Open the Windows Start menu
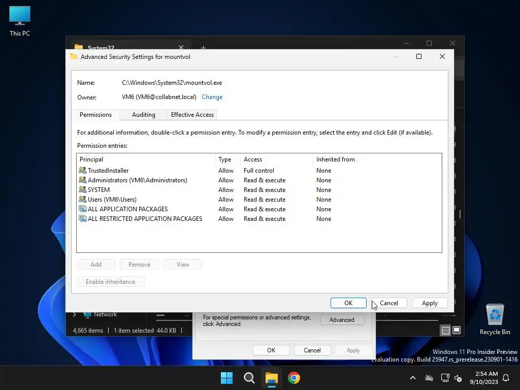520x390 pixels. 227,378
